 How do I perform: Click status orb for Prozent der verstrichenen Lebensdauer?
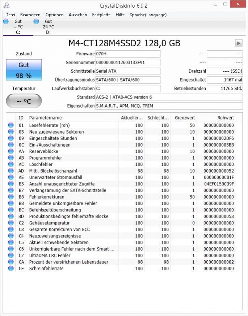[11, 262]
